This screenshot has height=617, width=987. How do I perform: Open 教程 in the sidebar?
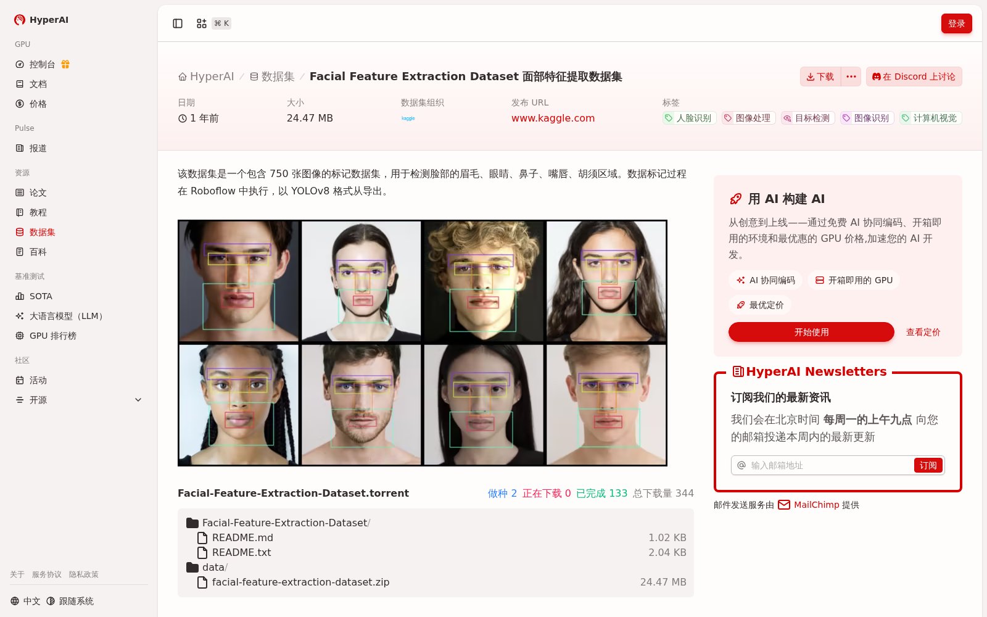pyautogui.click(x=38, y=212)
